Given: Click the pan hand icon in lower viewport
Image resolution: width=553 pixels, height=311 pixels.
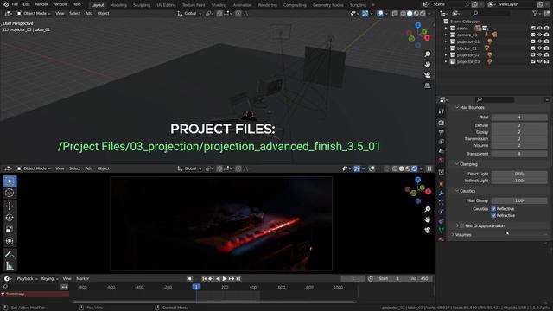Looking at the screenshot, I should pos(428,219).
